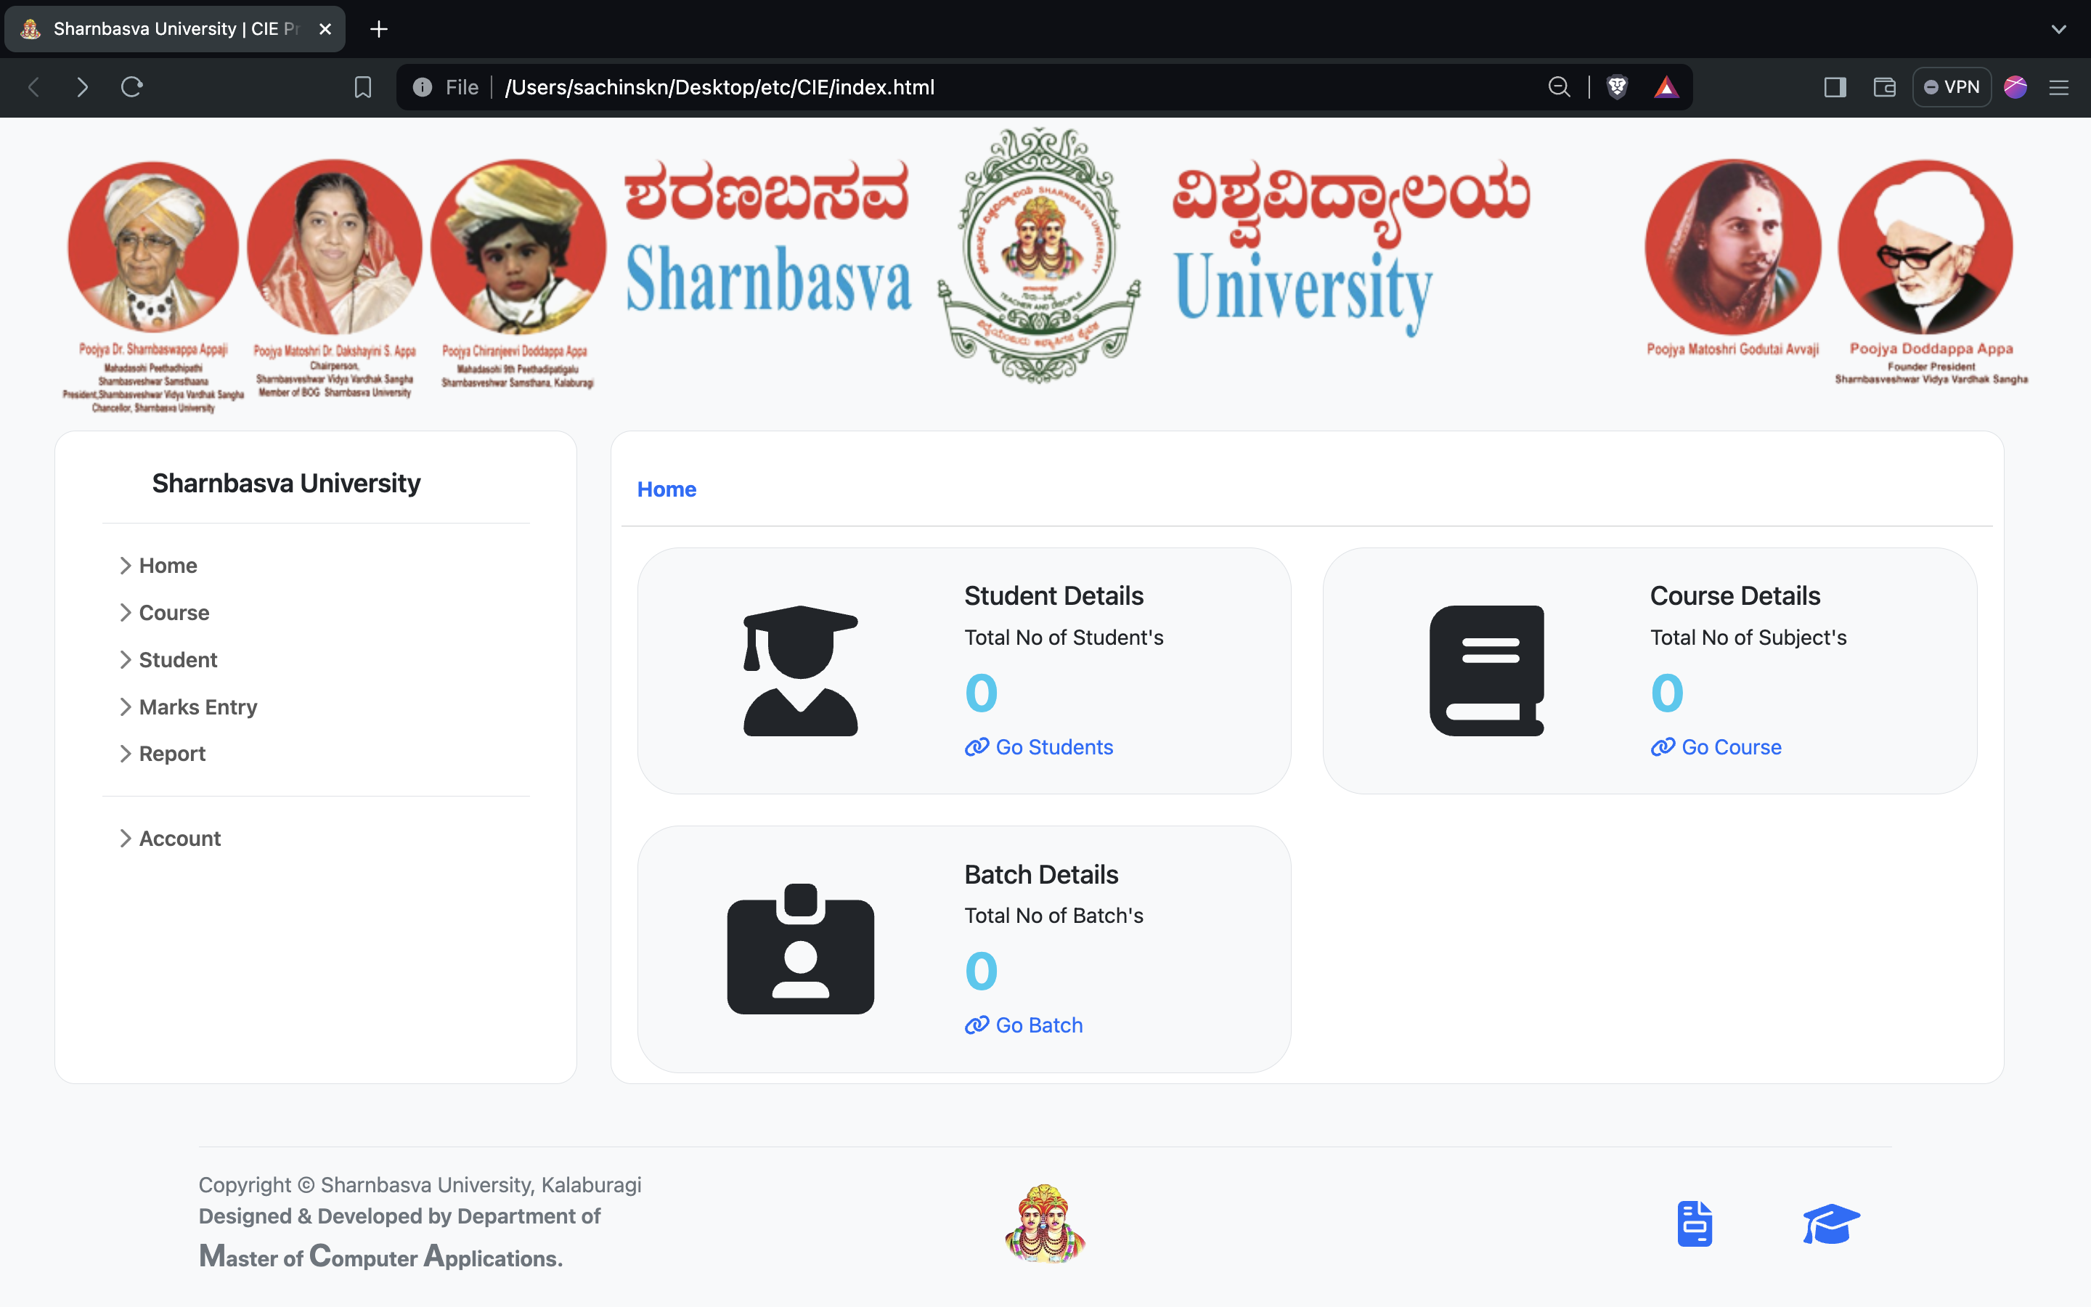Expand the Report chevron in sidebar

[x=126, y=754]
